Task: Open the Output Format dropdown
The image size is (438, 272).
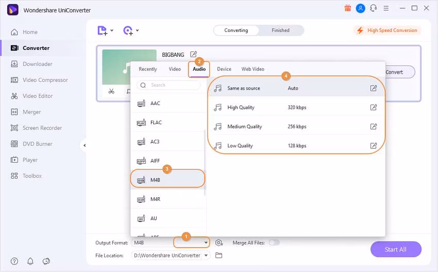Action: point(206,243)
